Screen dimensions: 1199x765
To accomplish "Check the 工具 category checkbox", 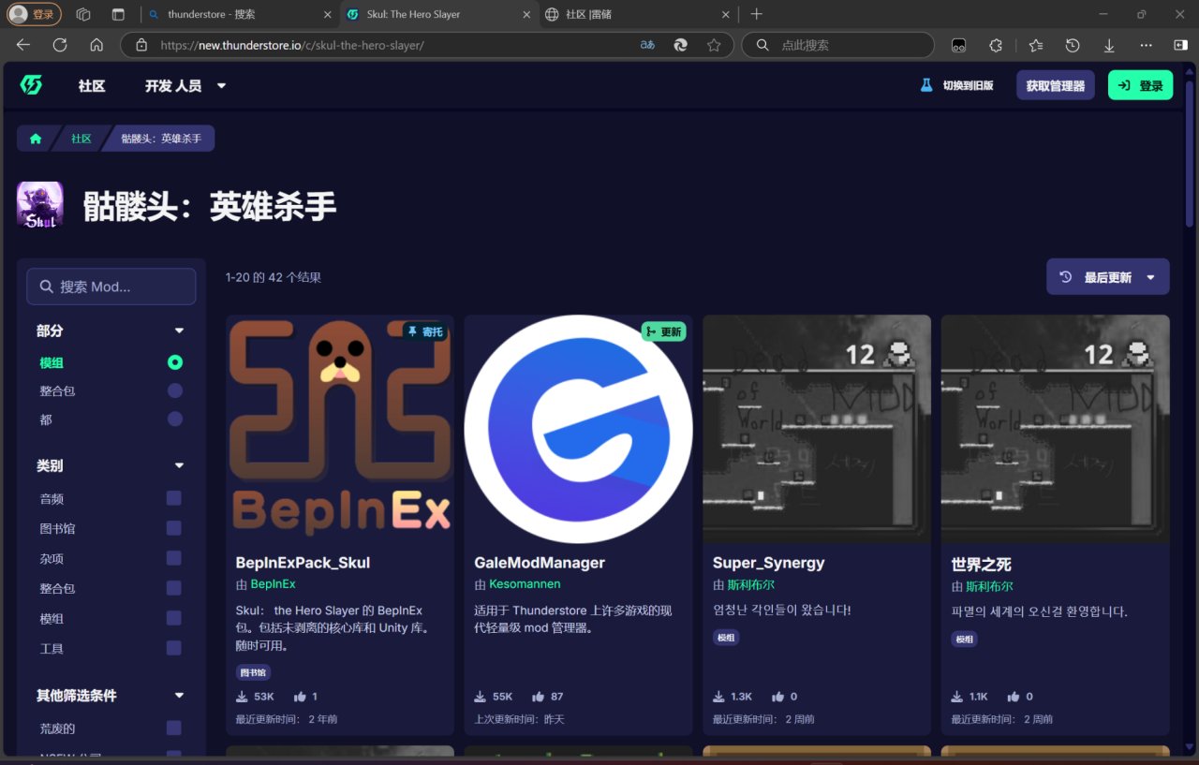I will [173, 648].
